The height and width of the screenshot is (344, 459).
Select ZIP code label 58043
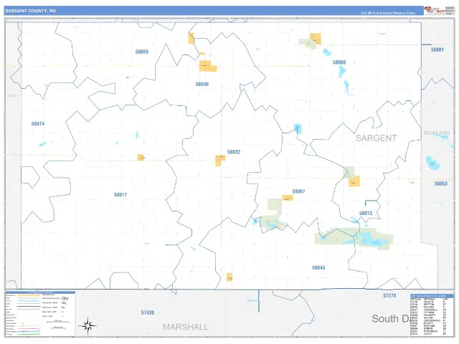click(x=318, y=267)
